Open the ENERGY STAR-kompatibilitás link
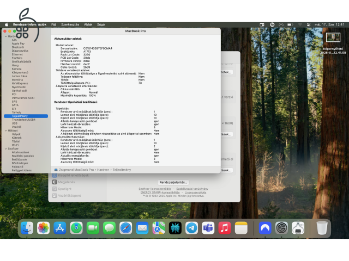 (160, 192)
